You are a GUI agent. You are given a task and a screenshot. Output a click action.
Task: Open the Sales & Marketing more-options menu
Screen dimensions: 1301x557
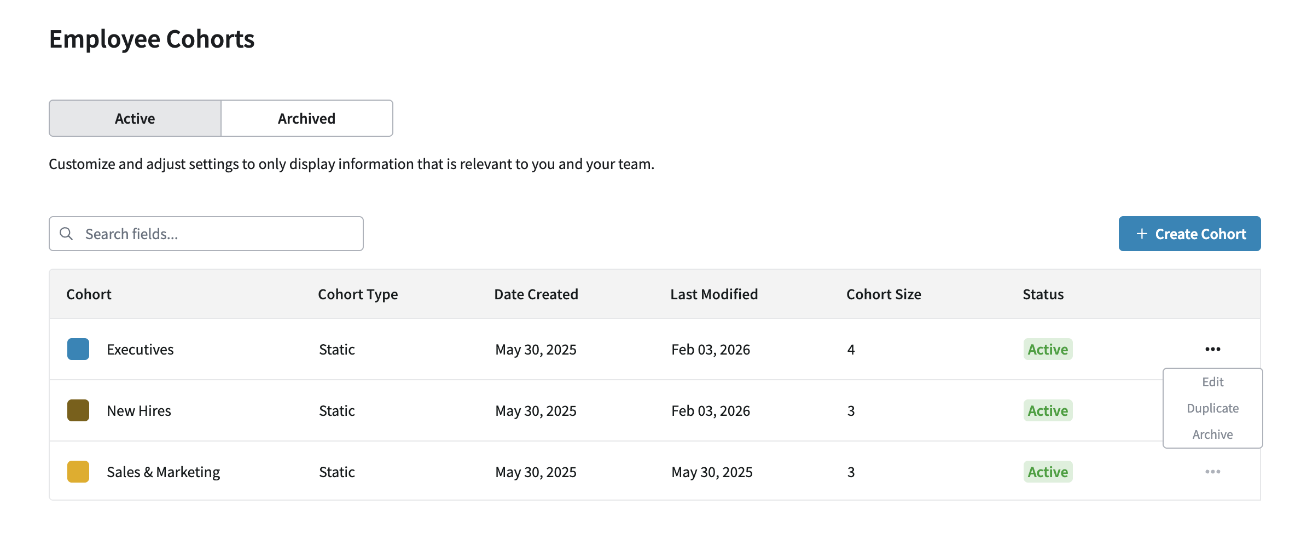click(x=1212, y=472)
